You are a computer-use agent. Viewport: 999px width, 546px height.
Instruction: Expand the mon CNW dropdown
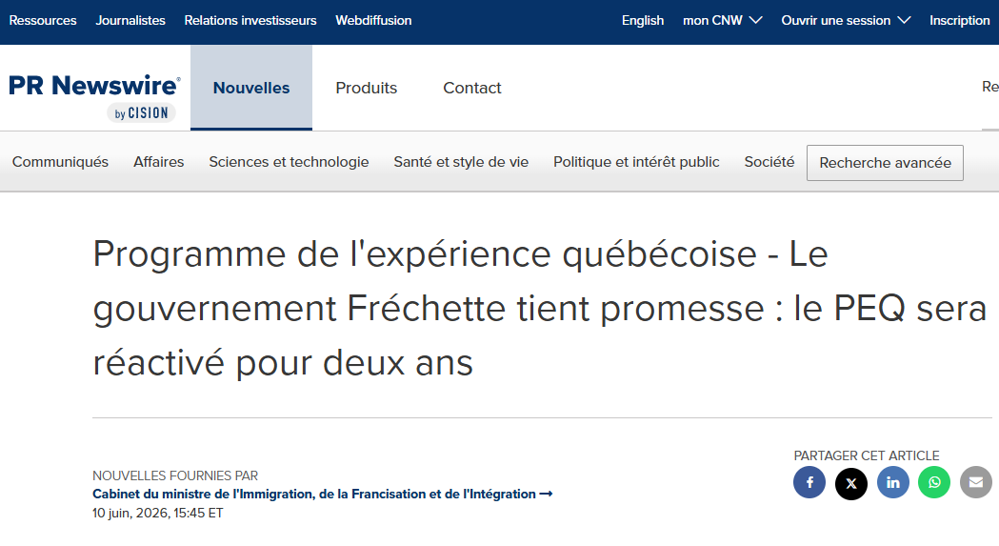click(723, 20)
